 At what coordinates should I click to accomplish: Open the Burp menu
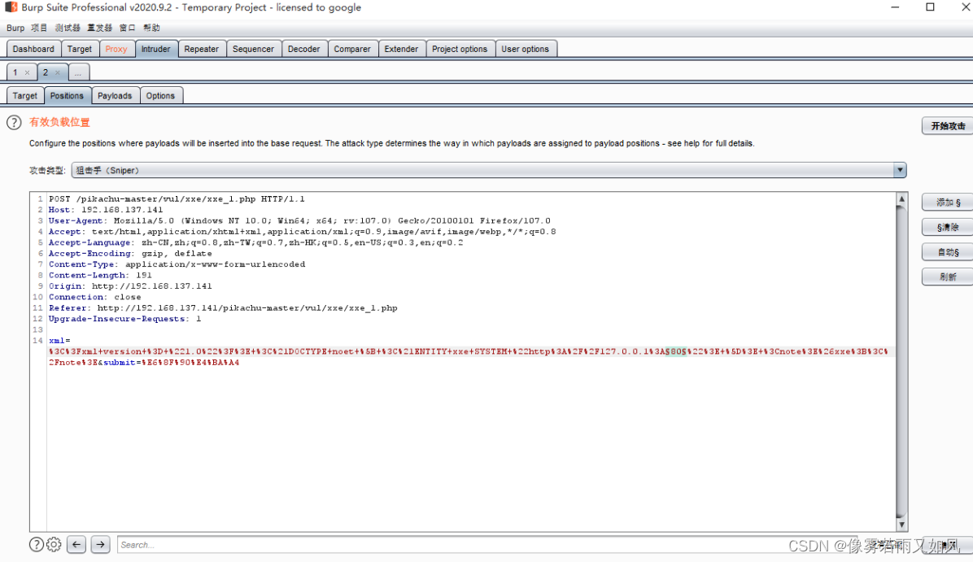coord(15,28)
